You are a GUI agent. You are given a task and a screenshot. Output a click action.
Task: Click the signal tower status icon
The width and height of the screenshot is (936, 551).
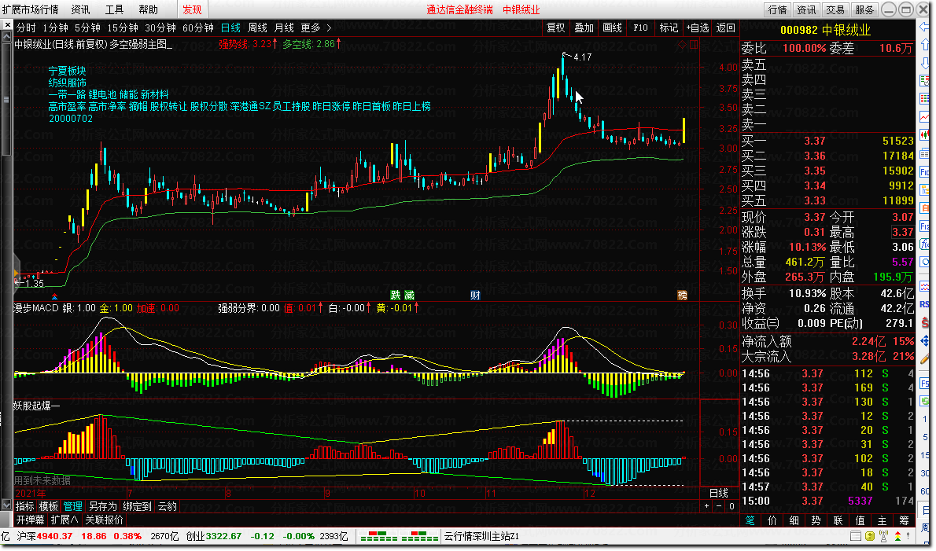point(884,537)
